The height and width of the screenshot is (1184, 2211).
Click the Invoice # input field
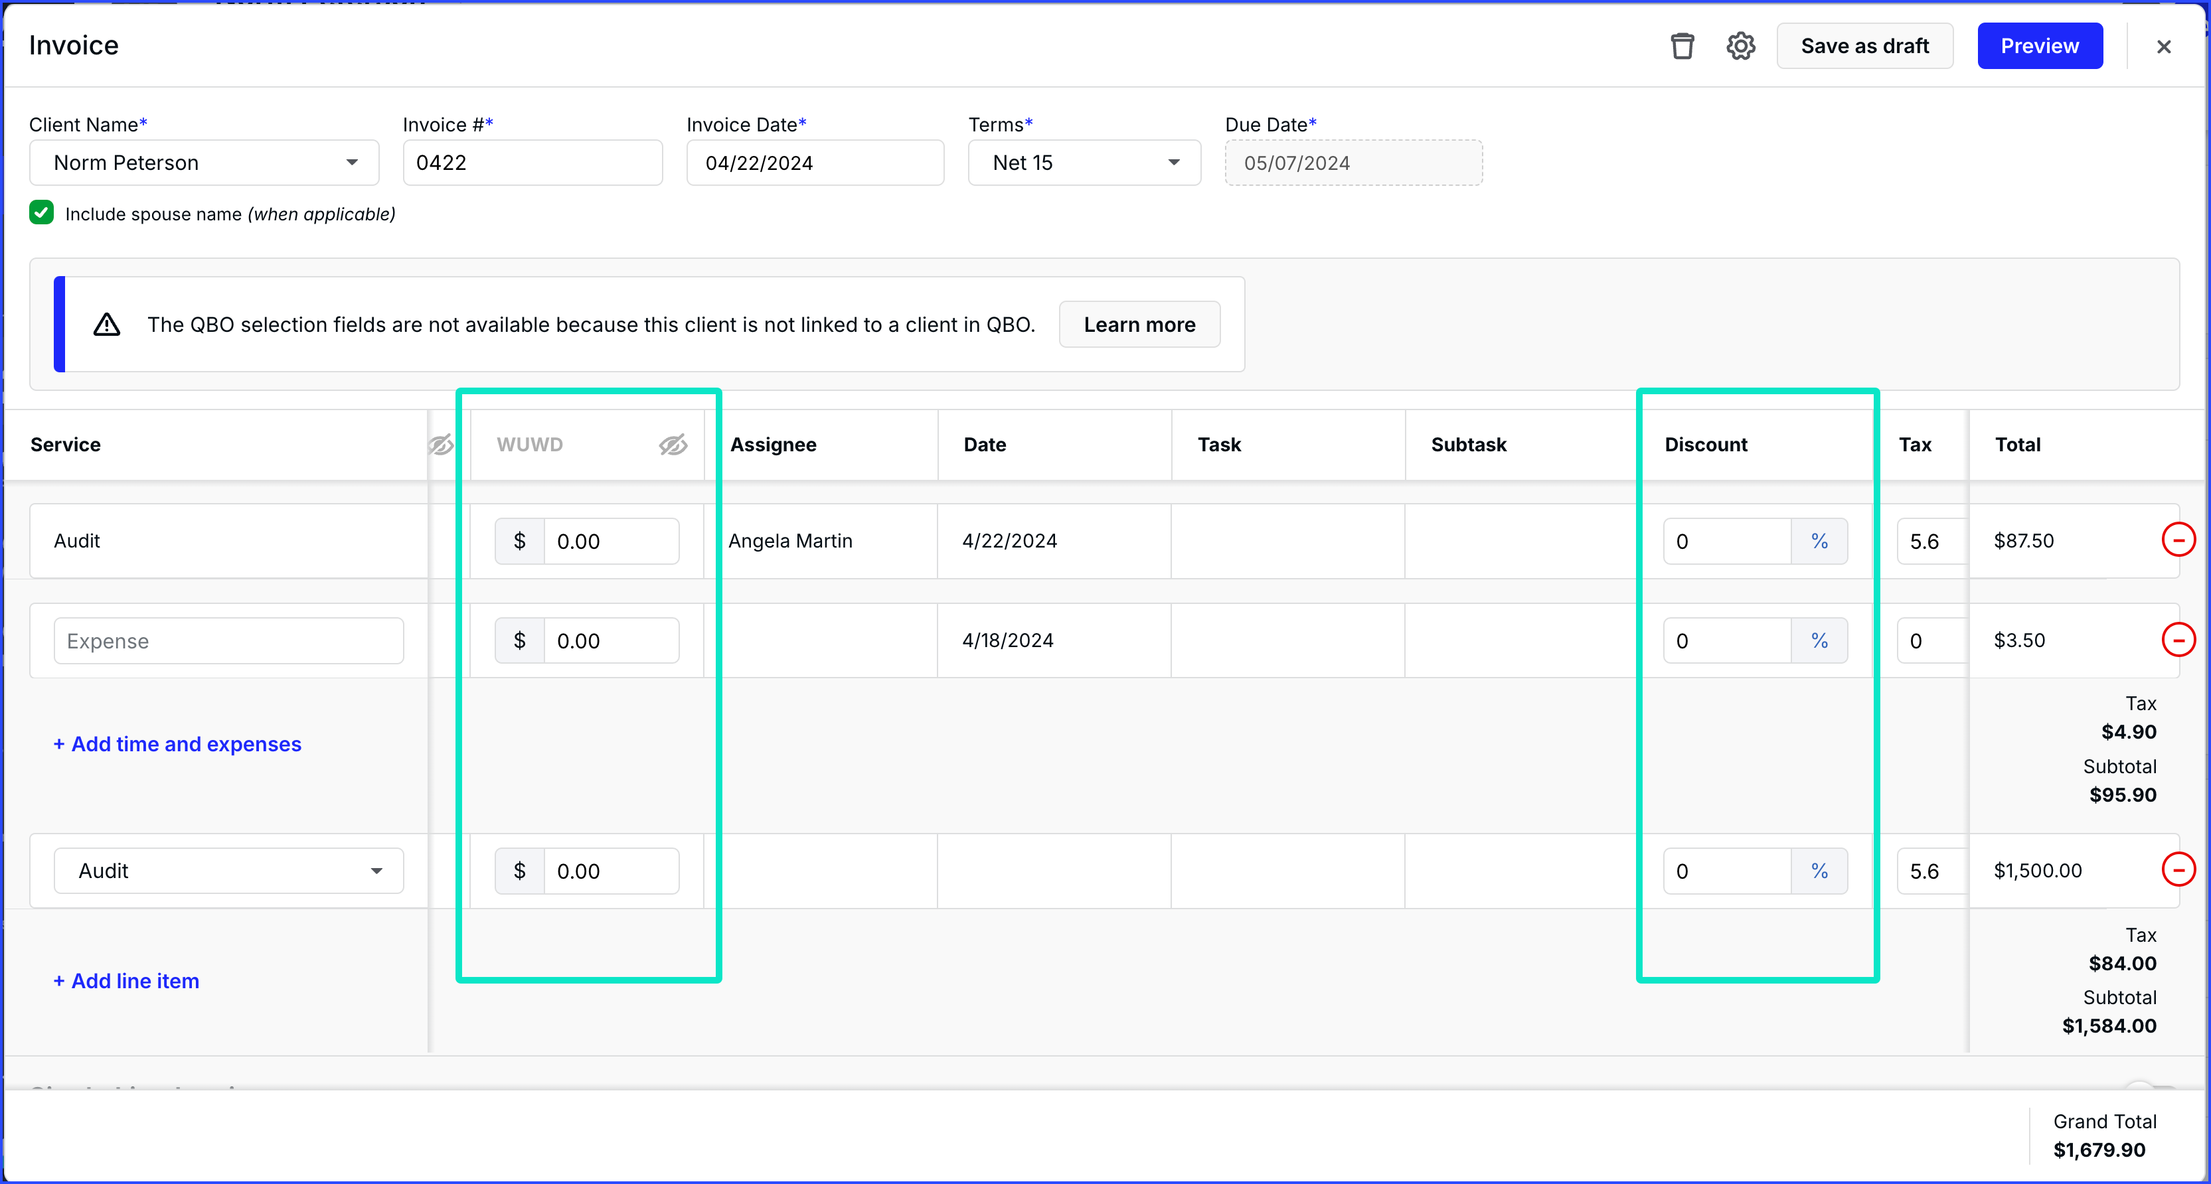pyautogui.click(x=532, y=163)
